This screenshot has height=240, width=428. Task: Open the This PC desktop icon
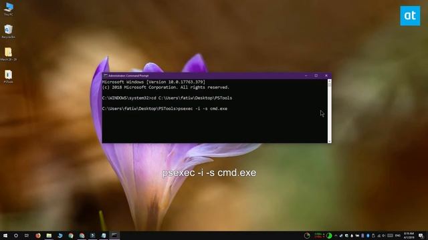pyautogui.click(x=9, y=9)
